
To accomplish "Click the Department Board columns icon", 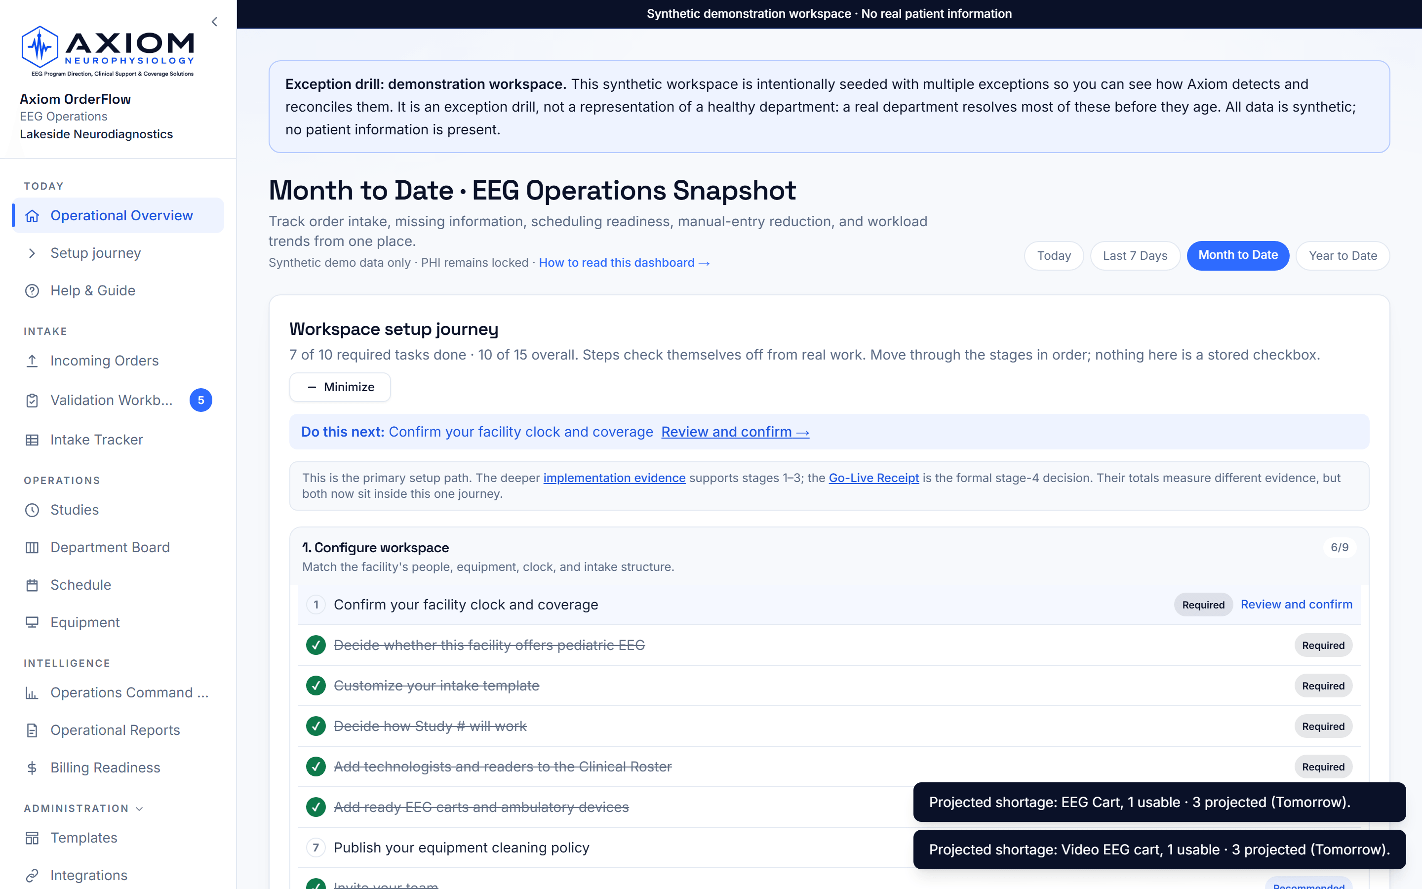I will pos(32,548).
